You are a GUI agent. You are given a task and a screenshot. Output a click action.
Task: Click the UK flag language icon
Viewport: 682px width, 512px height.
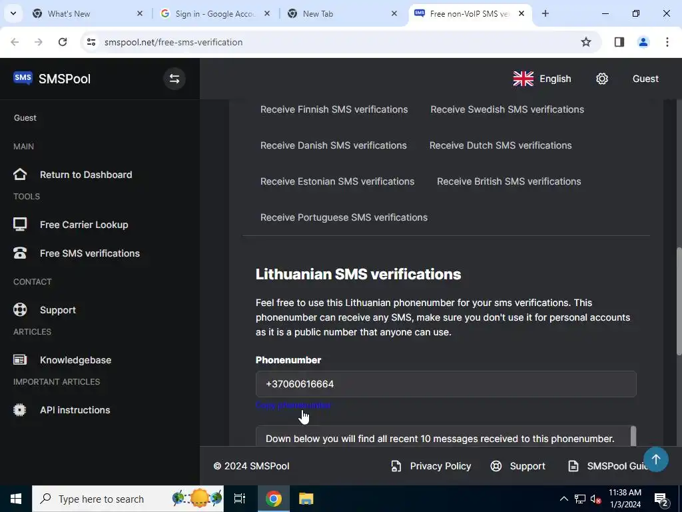coord(523,79)
